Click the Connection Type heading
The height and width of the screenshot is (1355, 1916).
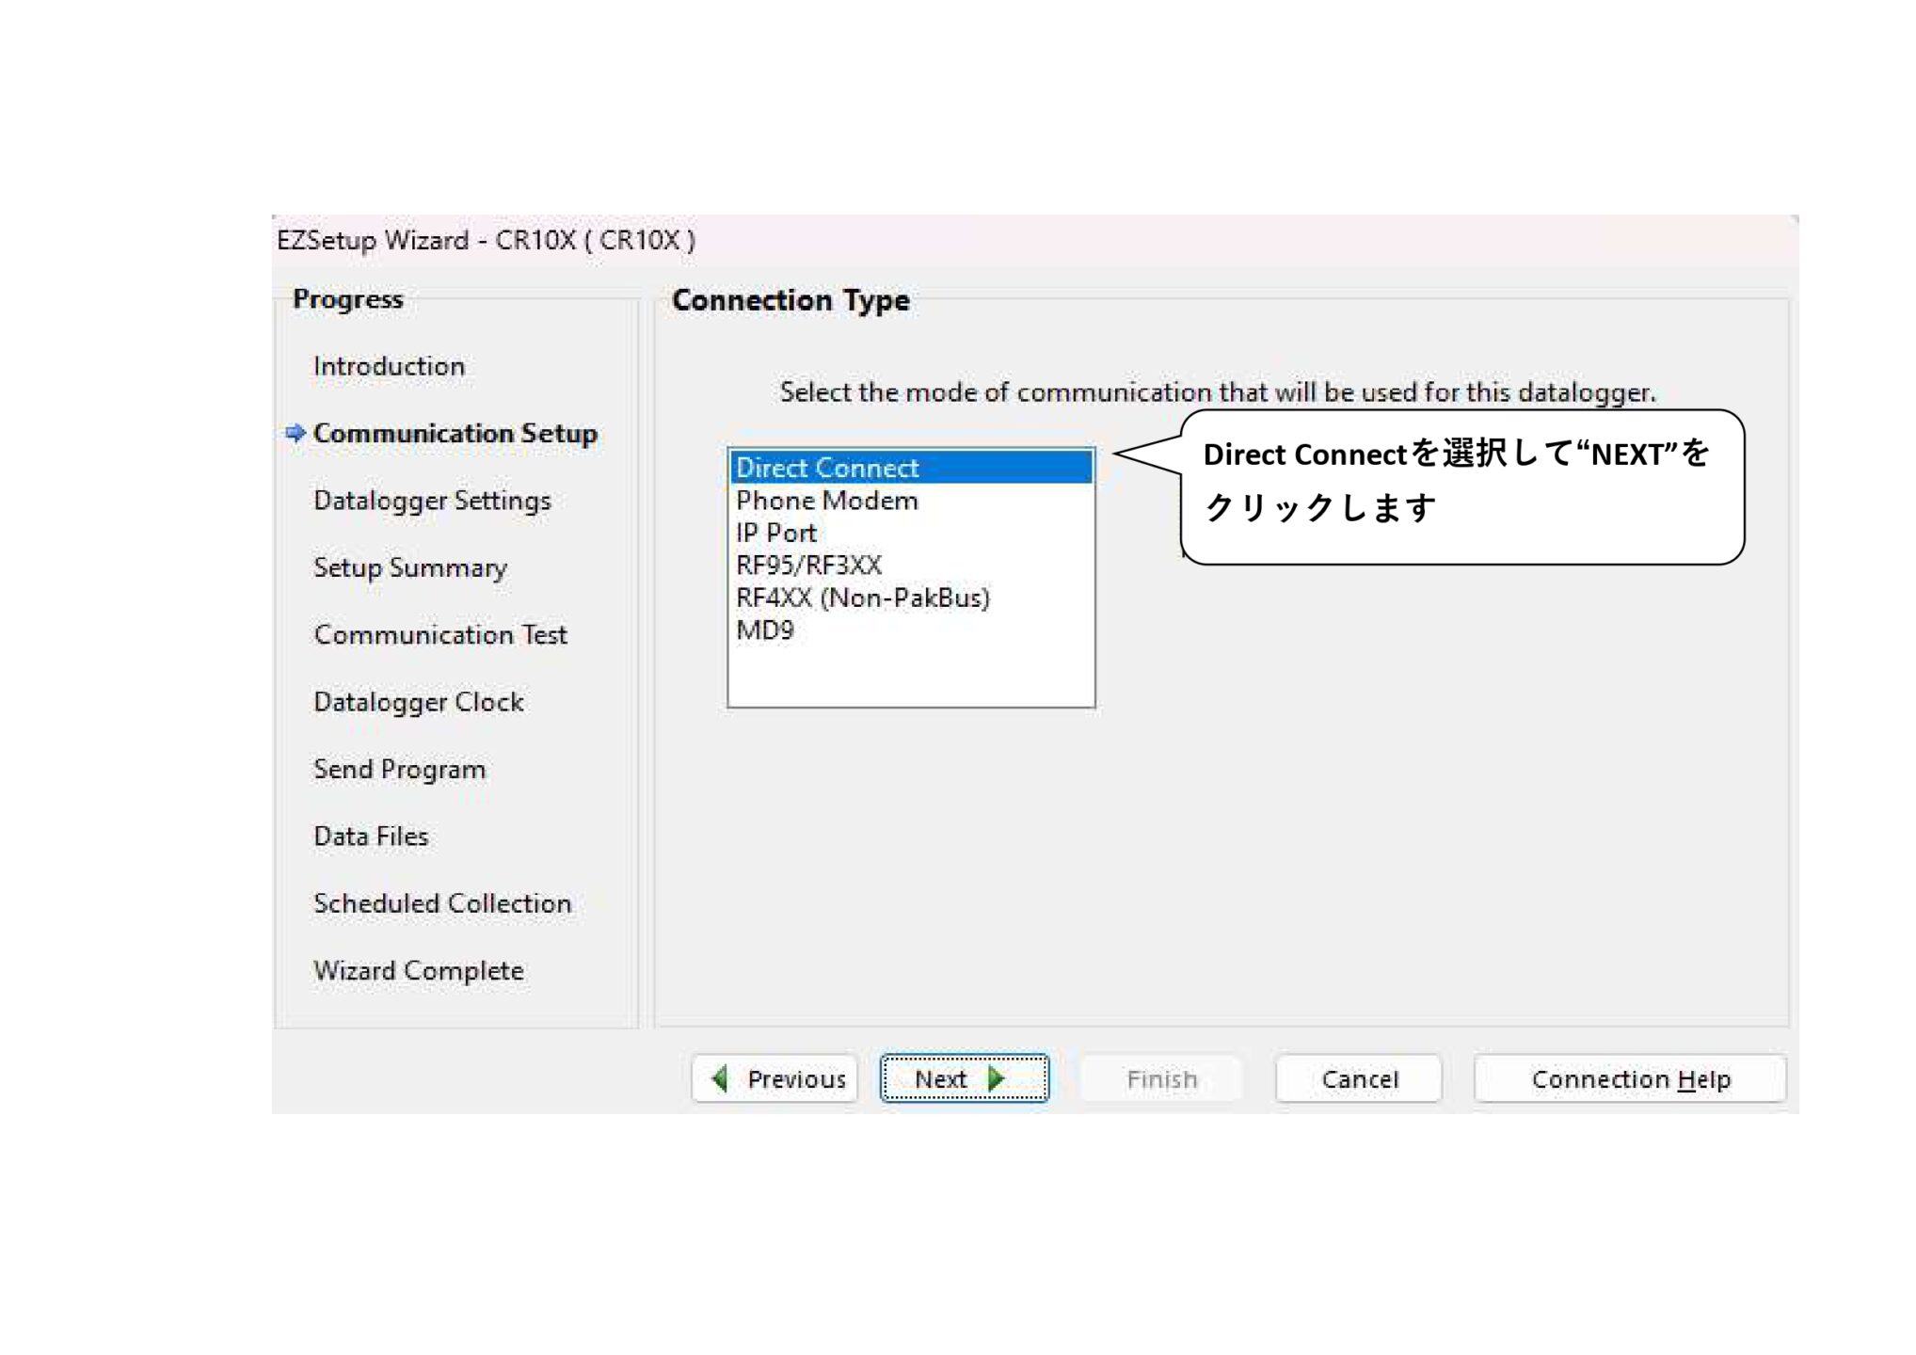[790, 300]
